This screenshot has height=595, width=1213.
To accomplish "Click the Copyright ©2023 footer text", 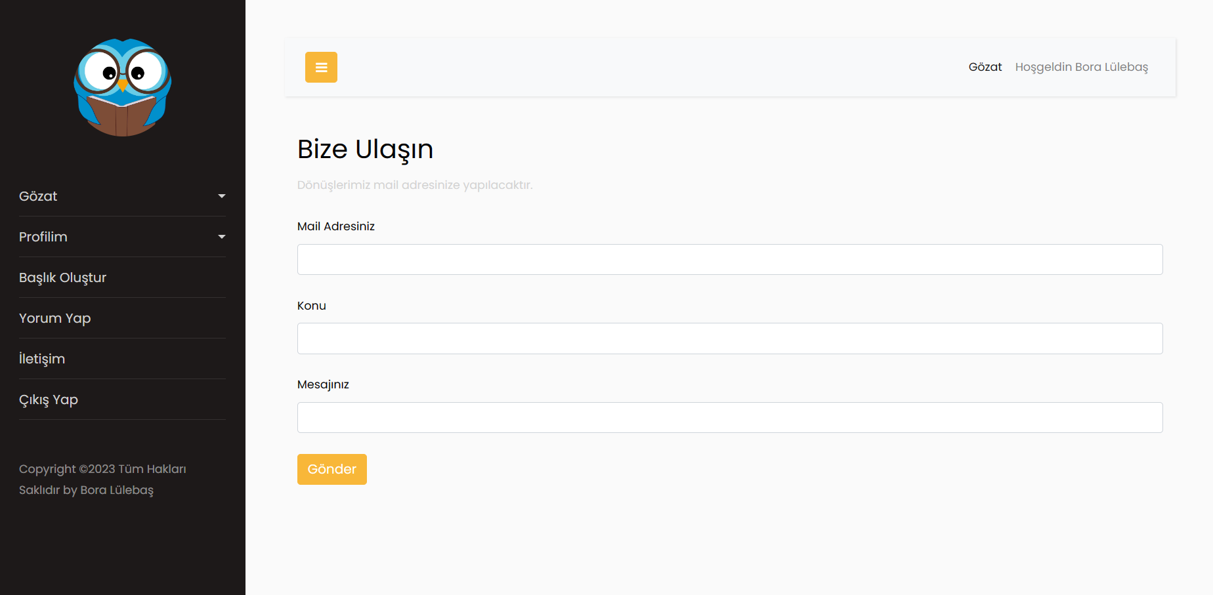I will coord(102,480).
